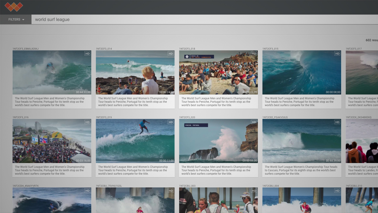The height and width of the screenshot is (213, 378).
Task: Click description under clip 1NT2CF3_019
Action: (x=133, y=170)
